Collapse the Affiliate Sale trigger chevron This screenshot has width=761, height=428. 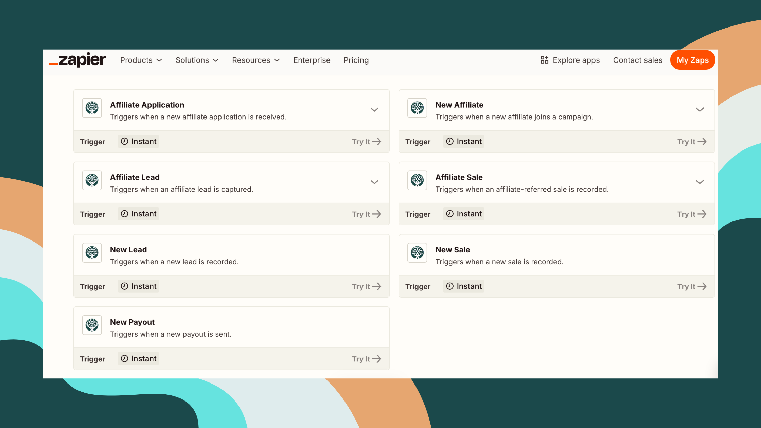click(700, 182)
